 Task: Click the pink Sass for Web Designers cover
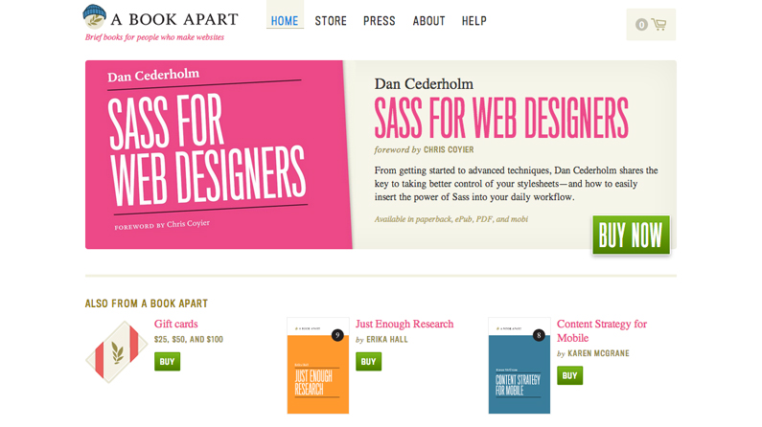click(x=219, y=154)
